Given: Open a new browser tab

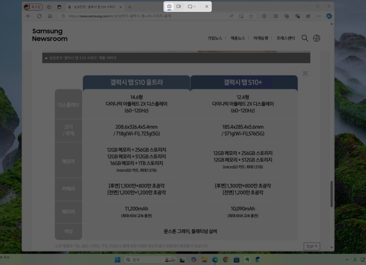Looking at the screenshot, I should (130, 7).
